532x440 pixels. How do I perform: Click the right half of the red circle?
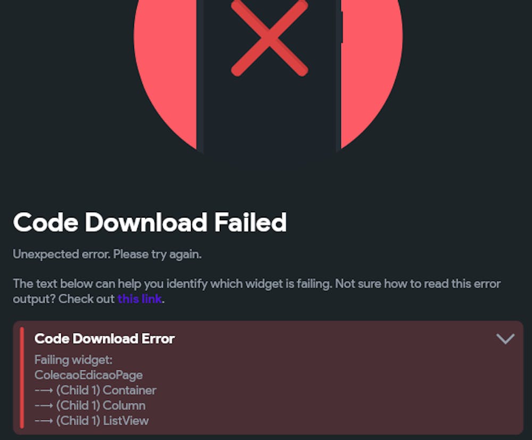pos(372,68)
